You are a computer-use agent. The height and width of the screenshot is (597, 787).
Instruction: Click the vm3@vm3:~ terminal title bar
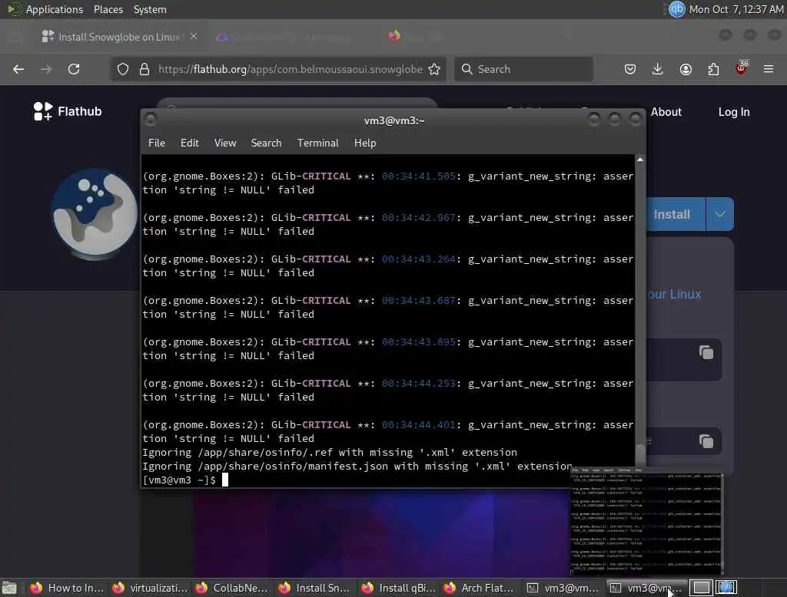(394, 120)
